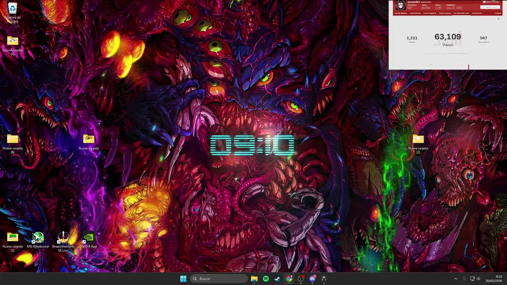
Task: Click the 567 subscribers count
Action: [x=483, y=38]
